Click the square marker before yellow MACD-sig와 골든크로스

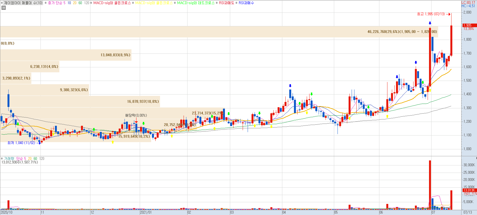133,3
